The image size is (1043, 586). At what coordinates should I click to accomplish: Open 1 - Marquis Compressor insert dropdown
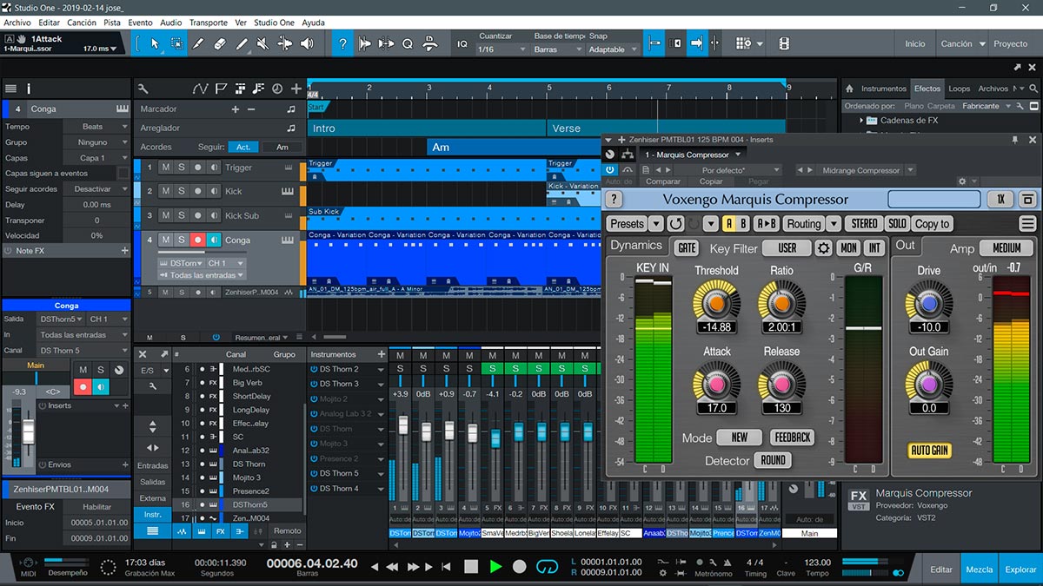[692, 155]
